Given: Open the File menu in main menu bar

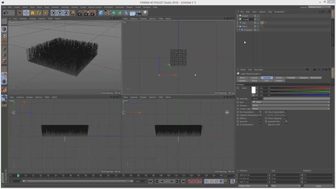Looking at the screenshot, I should click(x=4, y=7).
